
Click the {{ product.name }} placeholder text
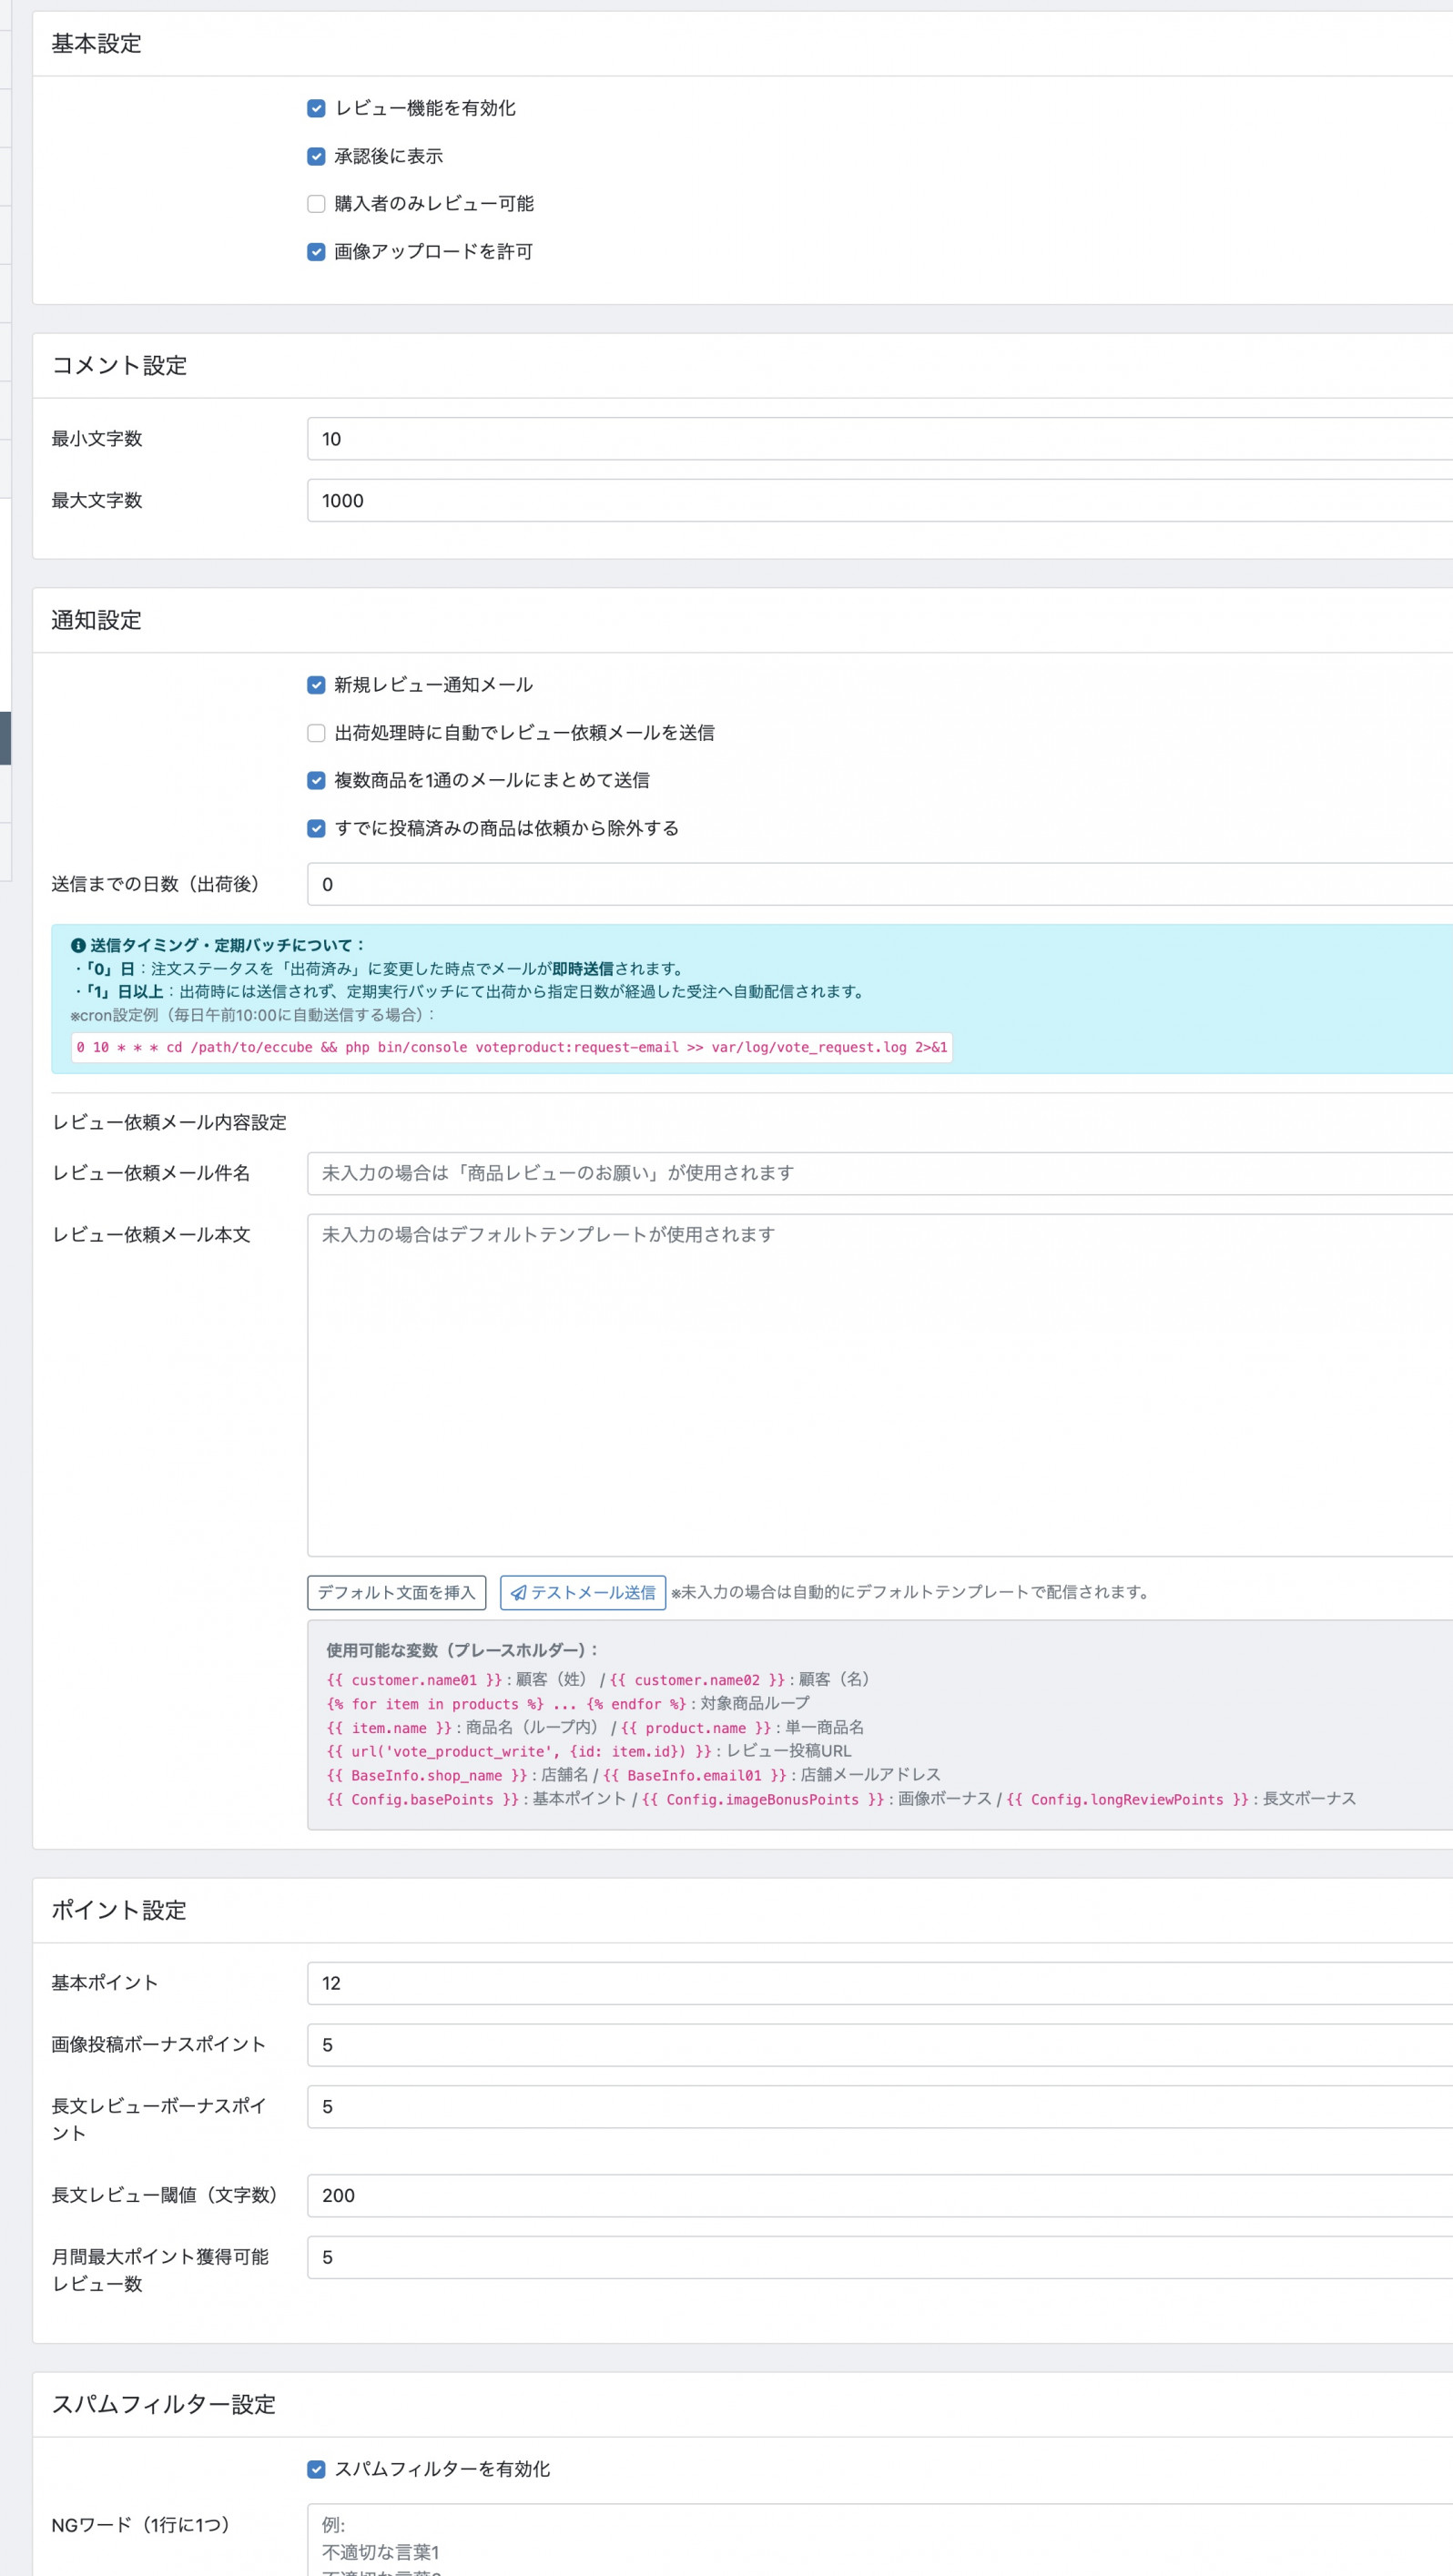pos(696,1728)
